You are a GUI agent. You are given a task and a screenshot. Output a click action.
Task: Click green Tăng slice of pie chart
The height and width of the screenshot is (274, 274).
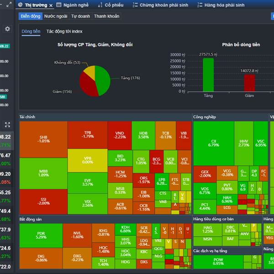point(104,79)
